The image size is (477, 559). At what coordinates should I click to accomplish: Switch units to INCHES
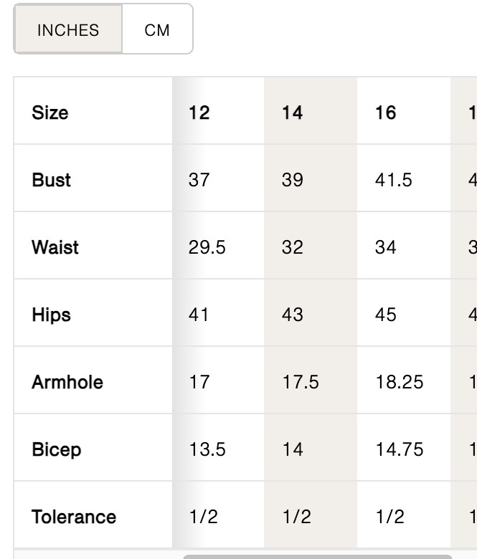pos(68,29)
